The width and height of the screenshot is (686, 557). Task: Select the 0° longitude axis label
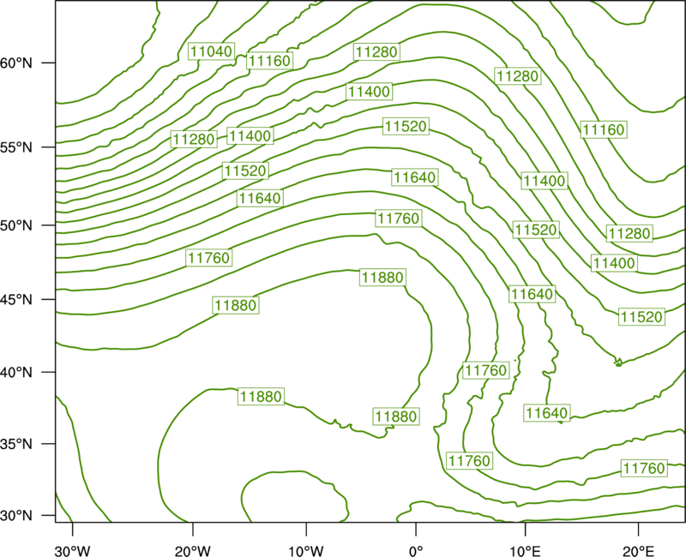(416, 551)
